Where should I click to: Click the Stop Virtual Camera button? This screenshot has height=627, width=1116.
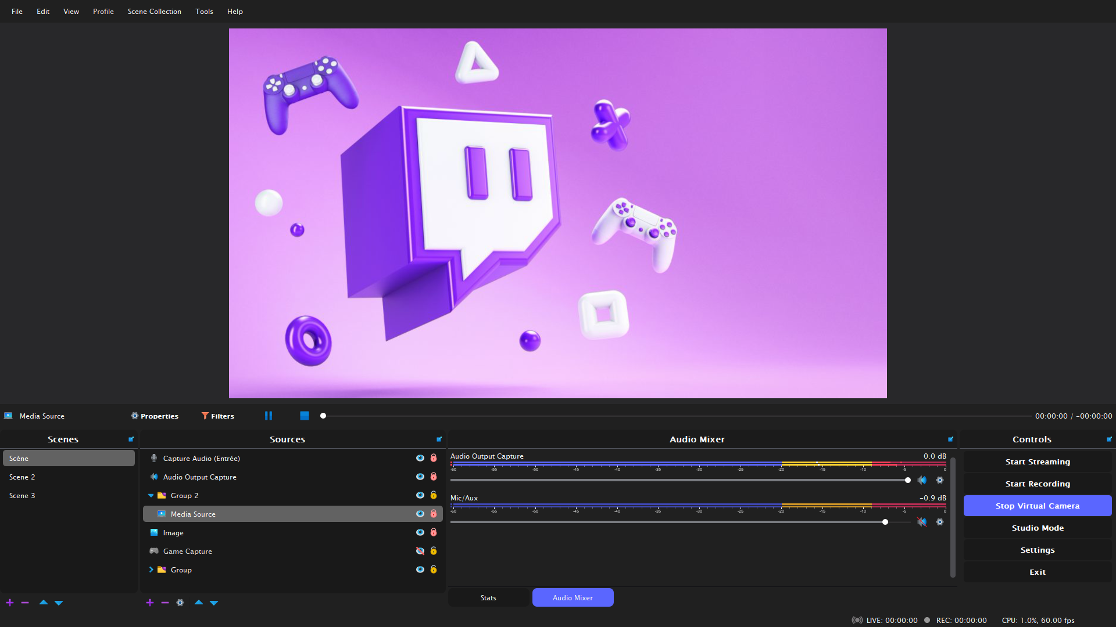1037,506
